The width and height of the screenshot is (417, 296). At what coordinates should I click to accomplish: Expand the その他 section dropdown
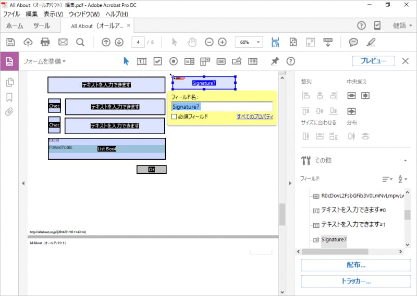[x=405, y=160]
